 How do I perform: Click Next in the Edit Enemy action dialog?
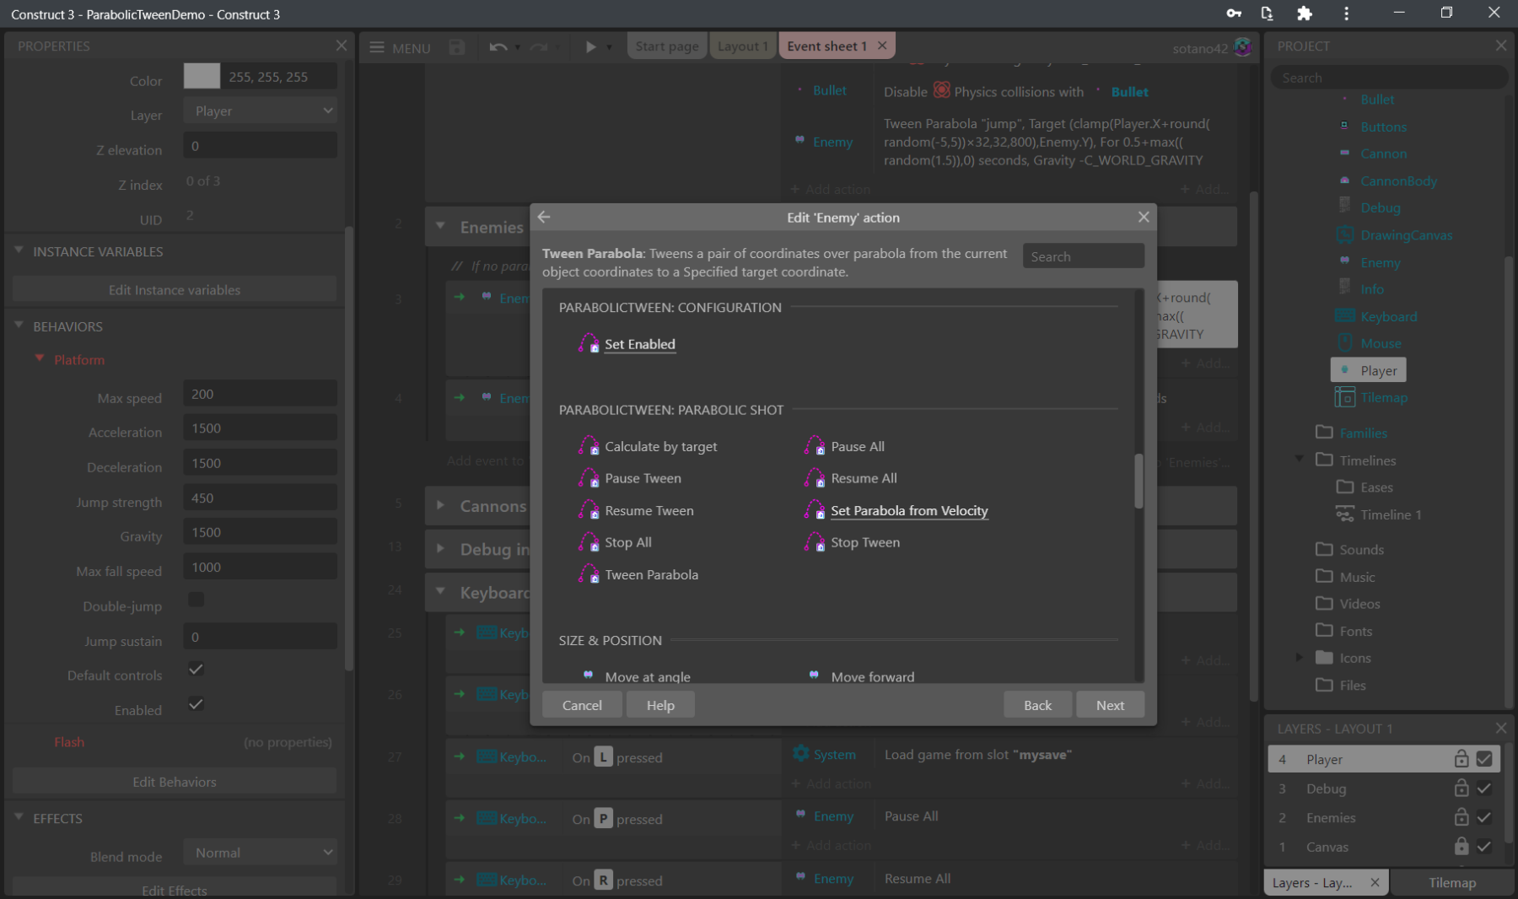[x=1110, y=704]
